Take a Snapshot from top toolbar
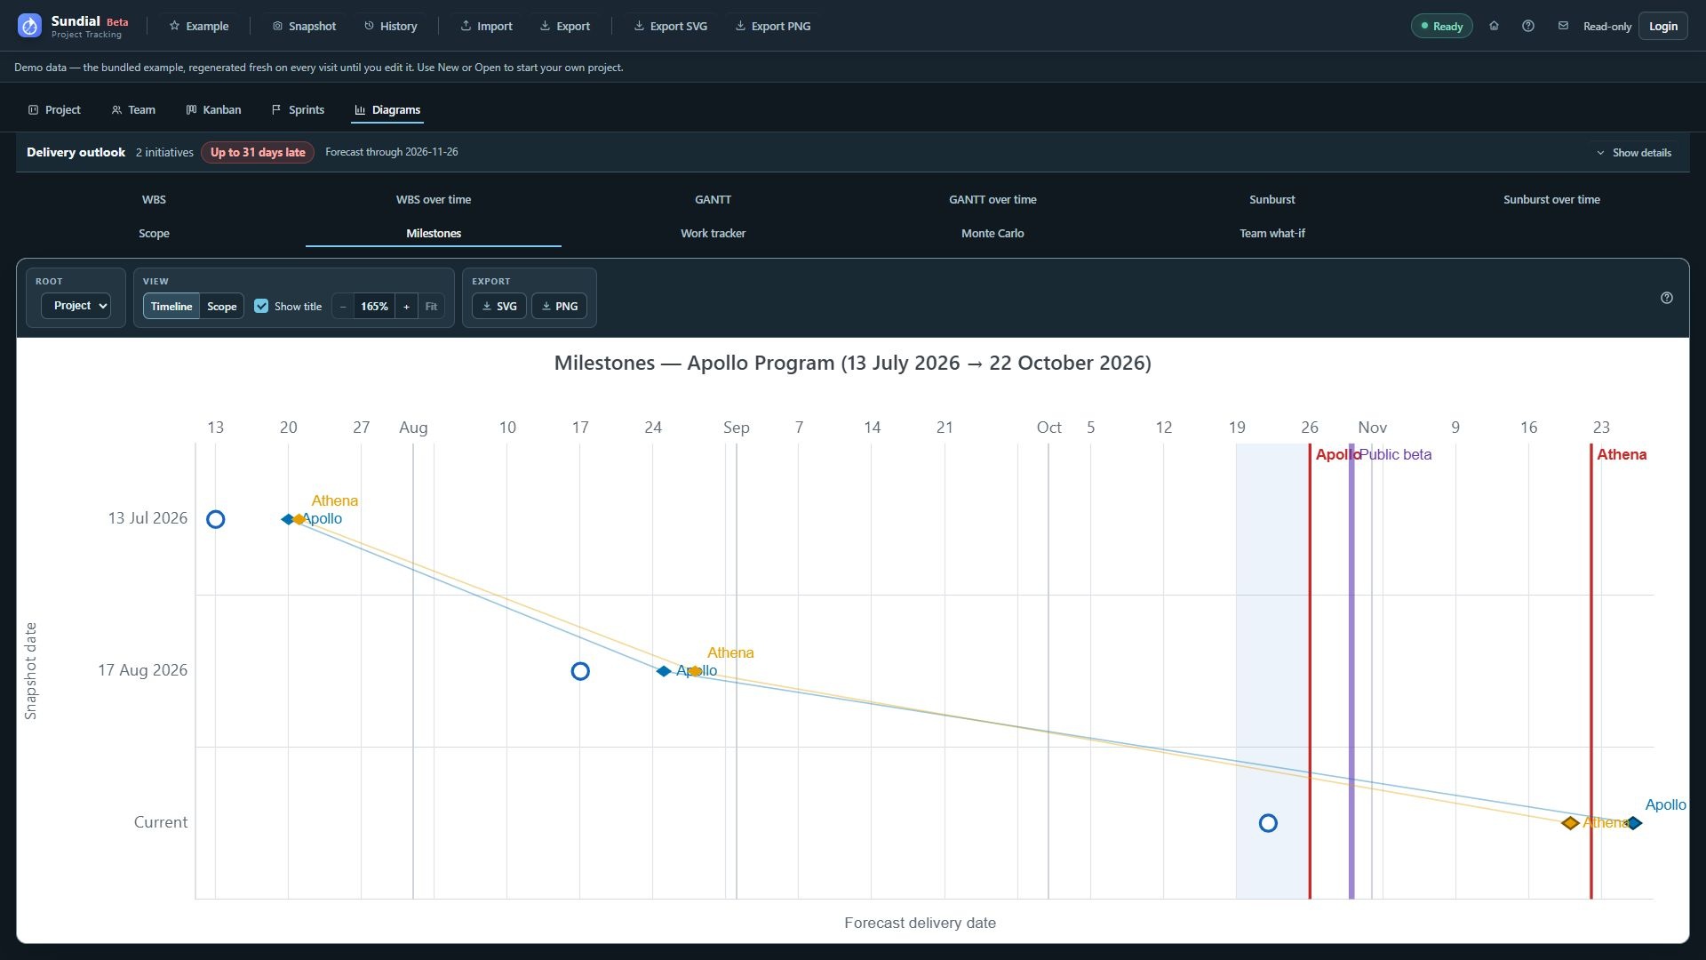 click(304, 26)
